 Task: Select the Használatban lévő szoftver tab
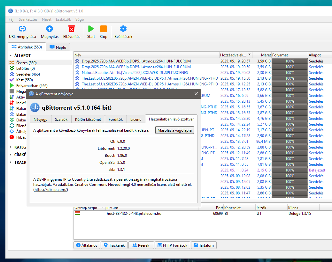pyautogui.click(x=171, y=119)
